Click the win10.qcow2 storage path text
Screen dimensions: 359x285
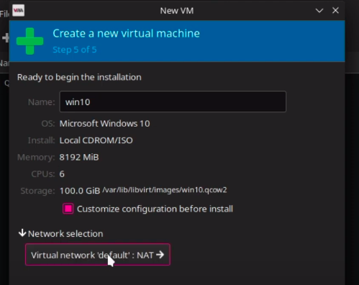pyautogui.click(x=165, y=190)
